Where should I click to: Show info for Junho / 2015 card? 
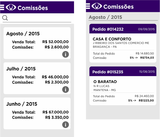click(x=65, y=125)
